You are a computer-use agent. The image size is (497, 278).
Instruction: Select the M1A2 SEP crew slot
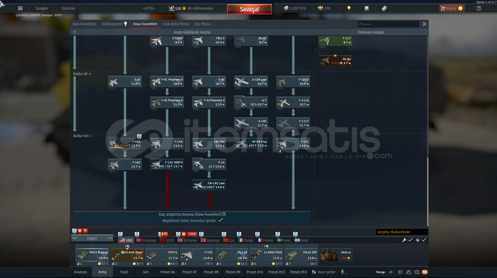301,255
